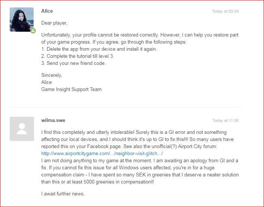This screenshot has height=207, width=264.
Task: Open the airportcitygame.com neighbor-visit-glitch link
Action: click(102, 153)
